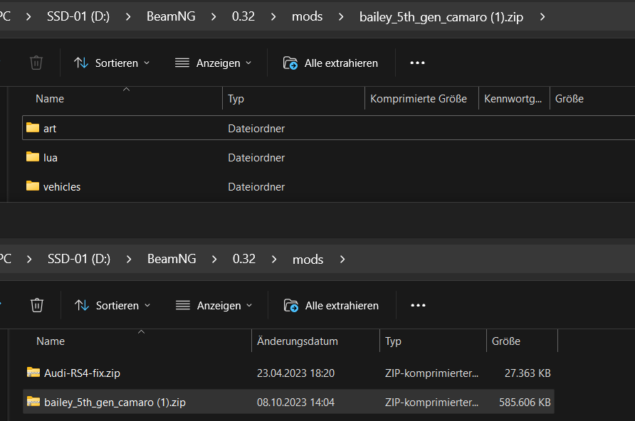This screenshot has height=421, width=635.
Task: Click the art folder icon
Action: (x=33, y=127)
